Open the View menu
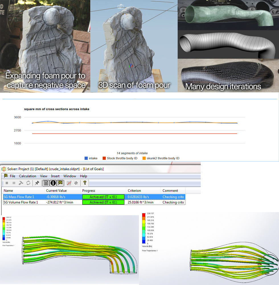 [44, 176]
